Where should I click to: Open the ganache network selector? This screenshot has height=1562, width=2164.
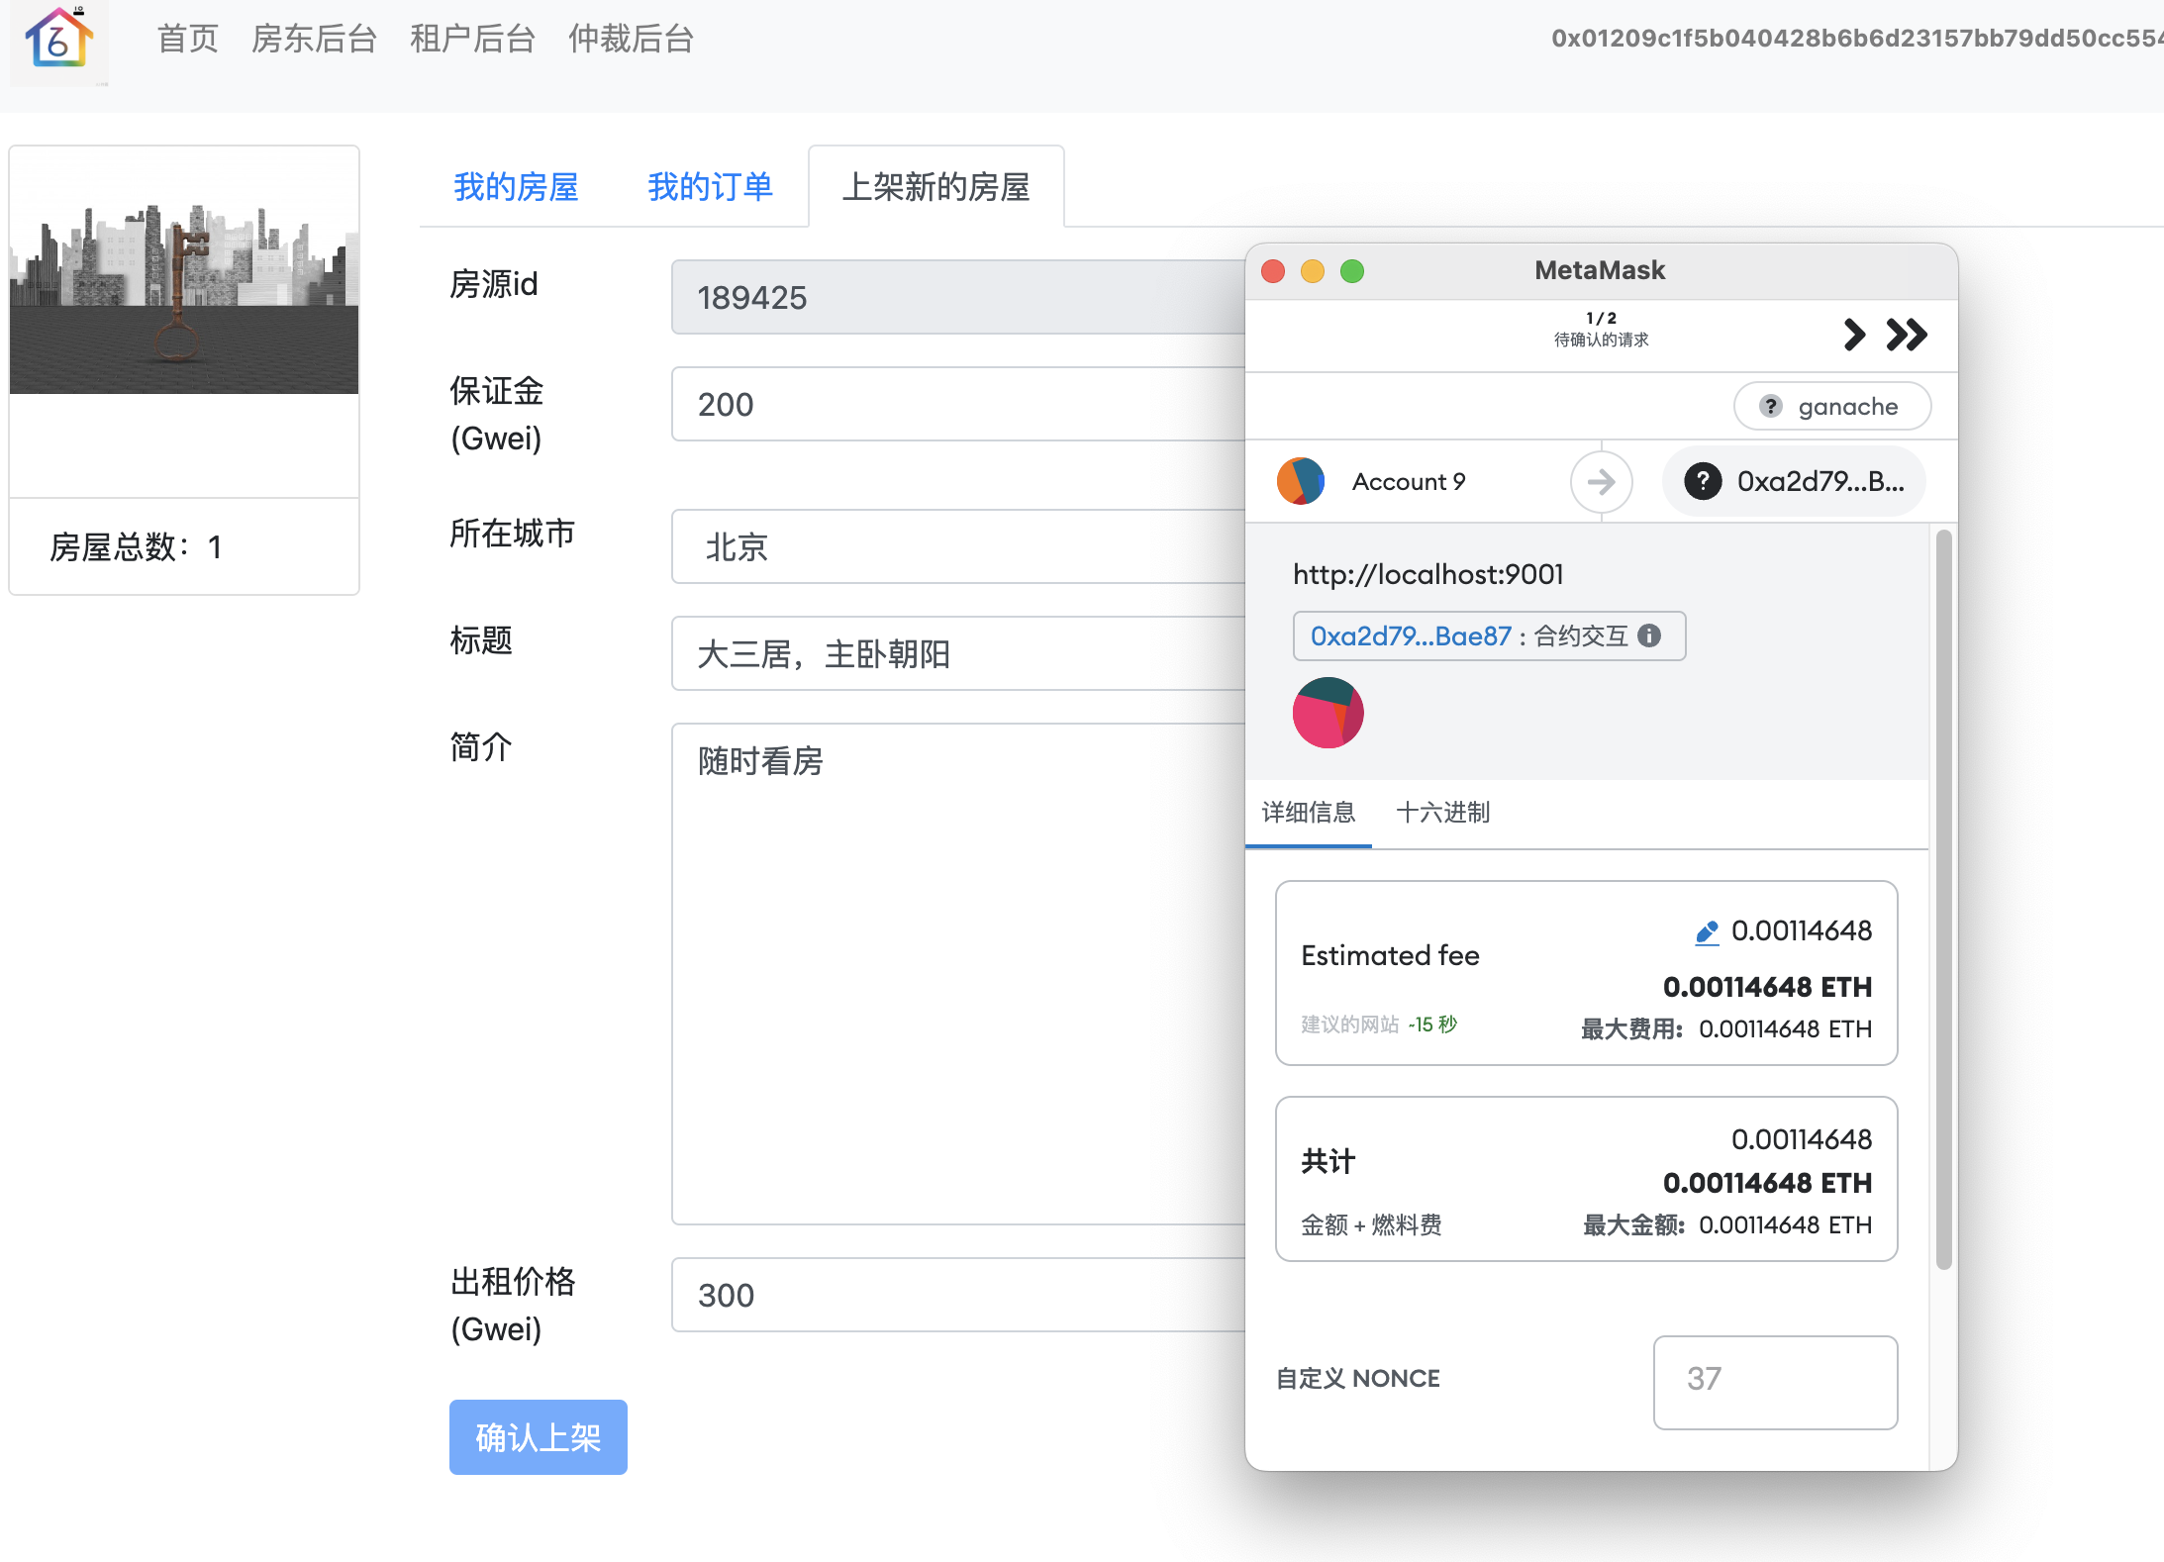(x=1832, y=406)
